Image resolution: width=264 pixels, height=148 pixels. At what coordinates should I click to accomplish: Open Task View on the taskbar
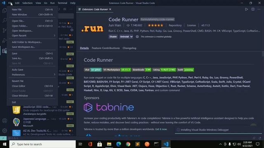(x=80, y=144)
